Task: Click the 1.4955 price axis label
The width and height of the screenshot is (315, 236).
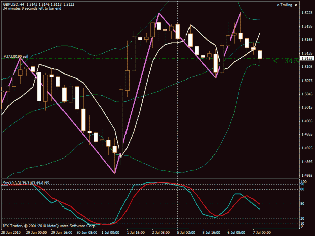Action: pos(307,134)
